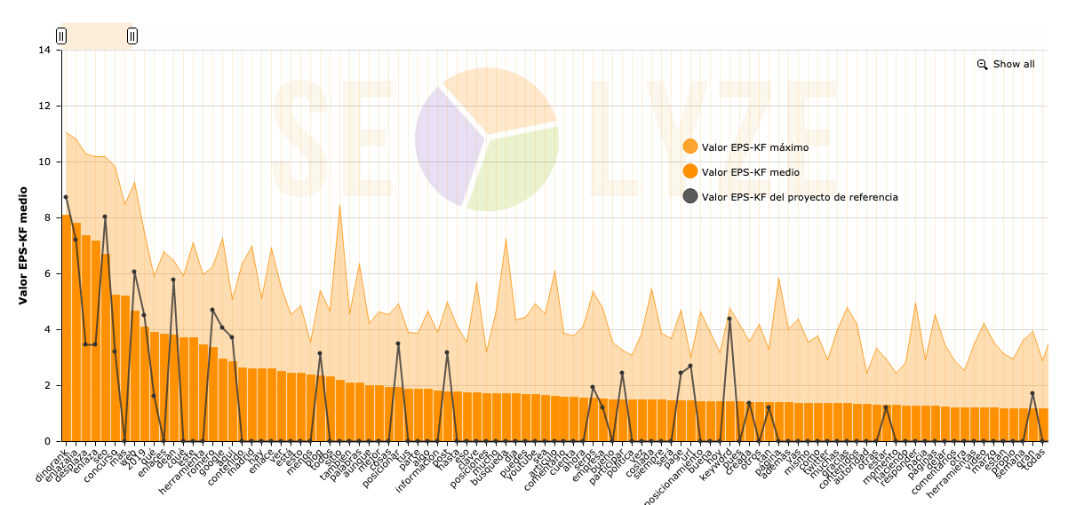Click the 'Valor EPS-KF medio' legend label
This screenshot has height=505, width=1076.
click(x=750, y=172)
